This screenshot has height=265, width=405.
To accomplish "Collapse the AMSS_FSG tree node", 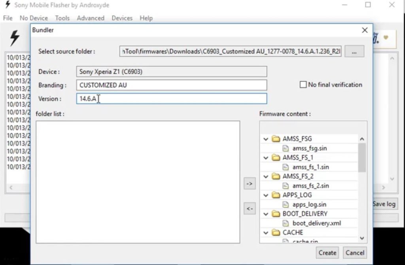I will [266, 139].
